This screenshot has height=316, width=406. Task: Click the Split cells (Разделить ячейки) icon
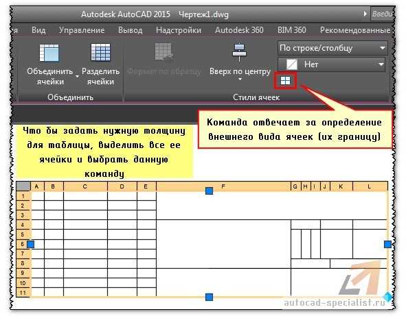(100, 53)
